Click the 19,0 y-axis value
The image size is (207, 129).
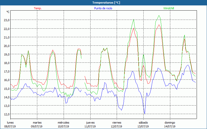click(7, 54)
